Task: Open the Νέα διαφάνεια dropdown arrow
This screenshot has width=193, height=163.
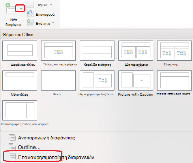Action: pyautogui.click(x=21, y=9)
